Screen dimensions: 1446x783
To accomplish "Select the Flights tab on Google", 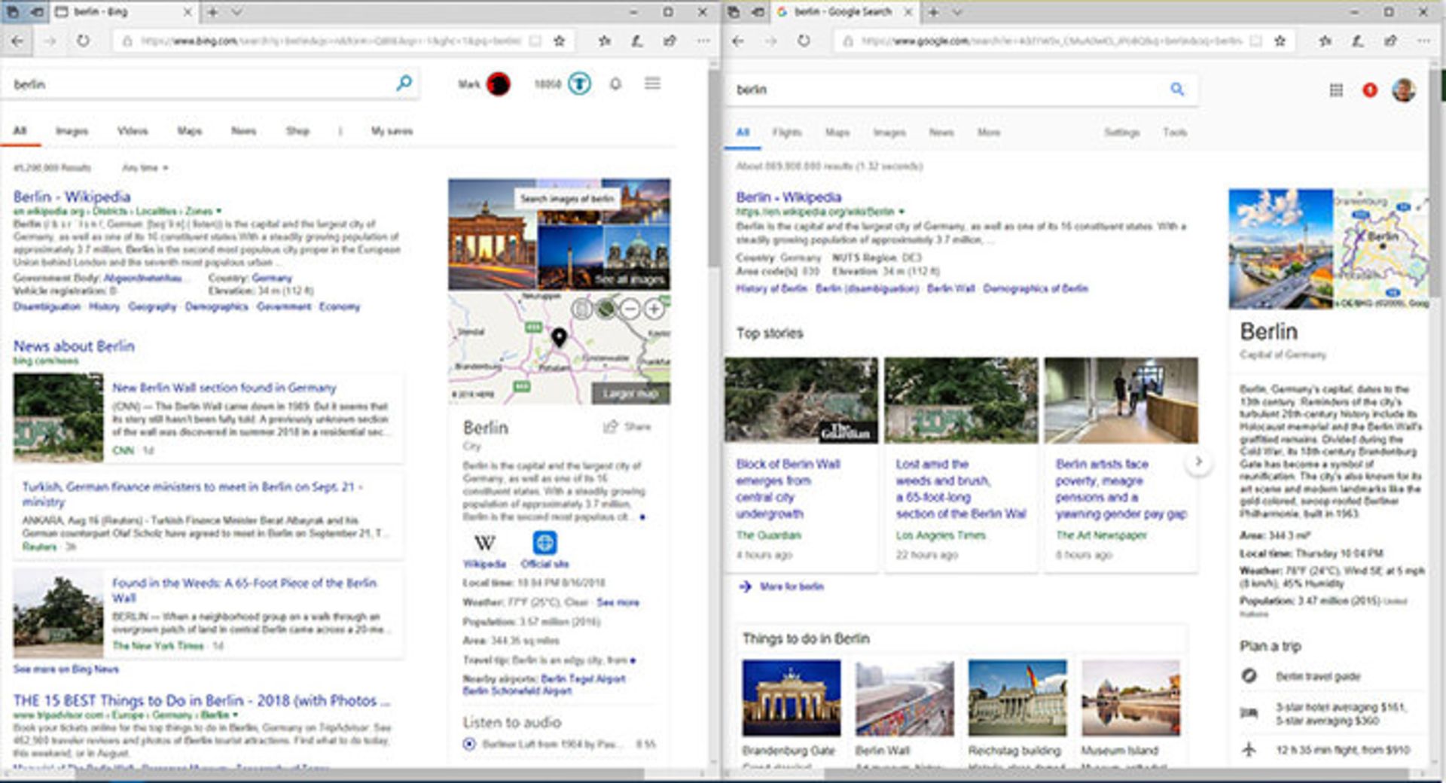I will click(x=786, y=133).
